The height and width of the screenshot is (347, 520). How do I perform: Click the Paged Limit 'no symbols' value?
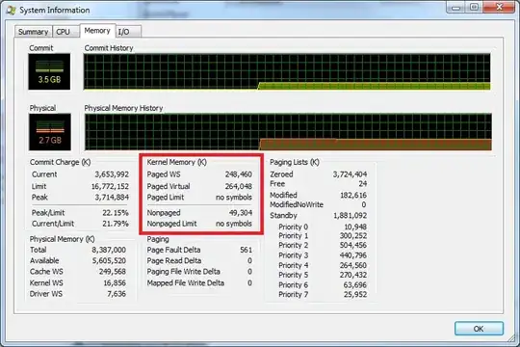[234, 198]
